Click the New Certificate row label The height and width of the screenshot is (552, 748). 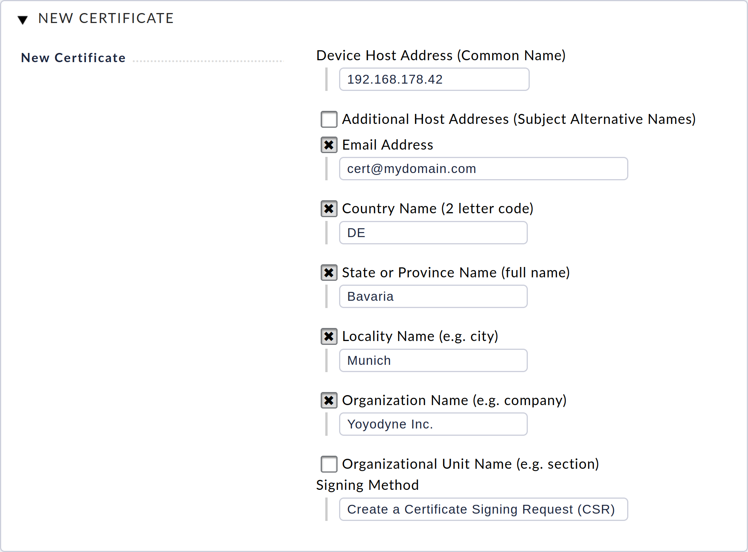(73, 58)
